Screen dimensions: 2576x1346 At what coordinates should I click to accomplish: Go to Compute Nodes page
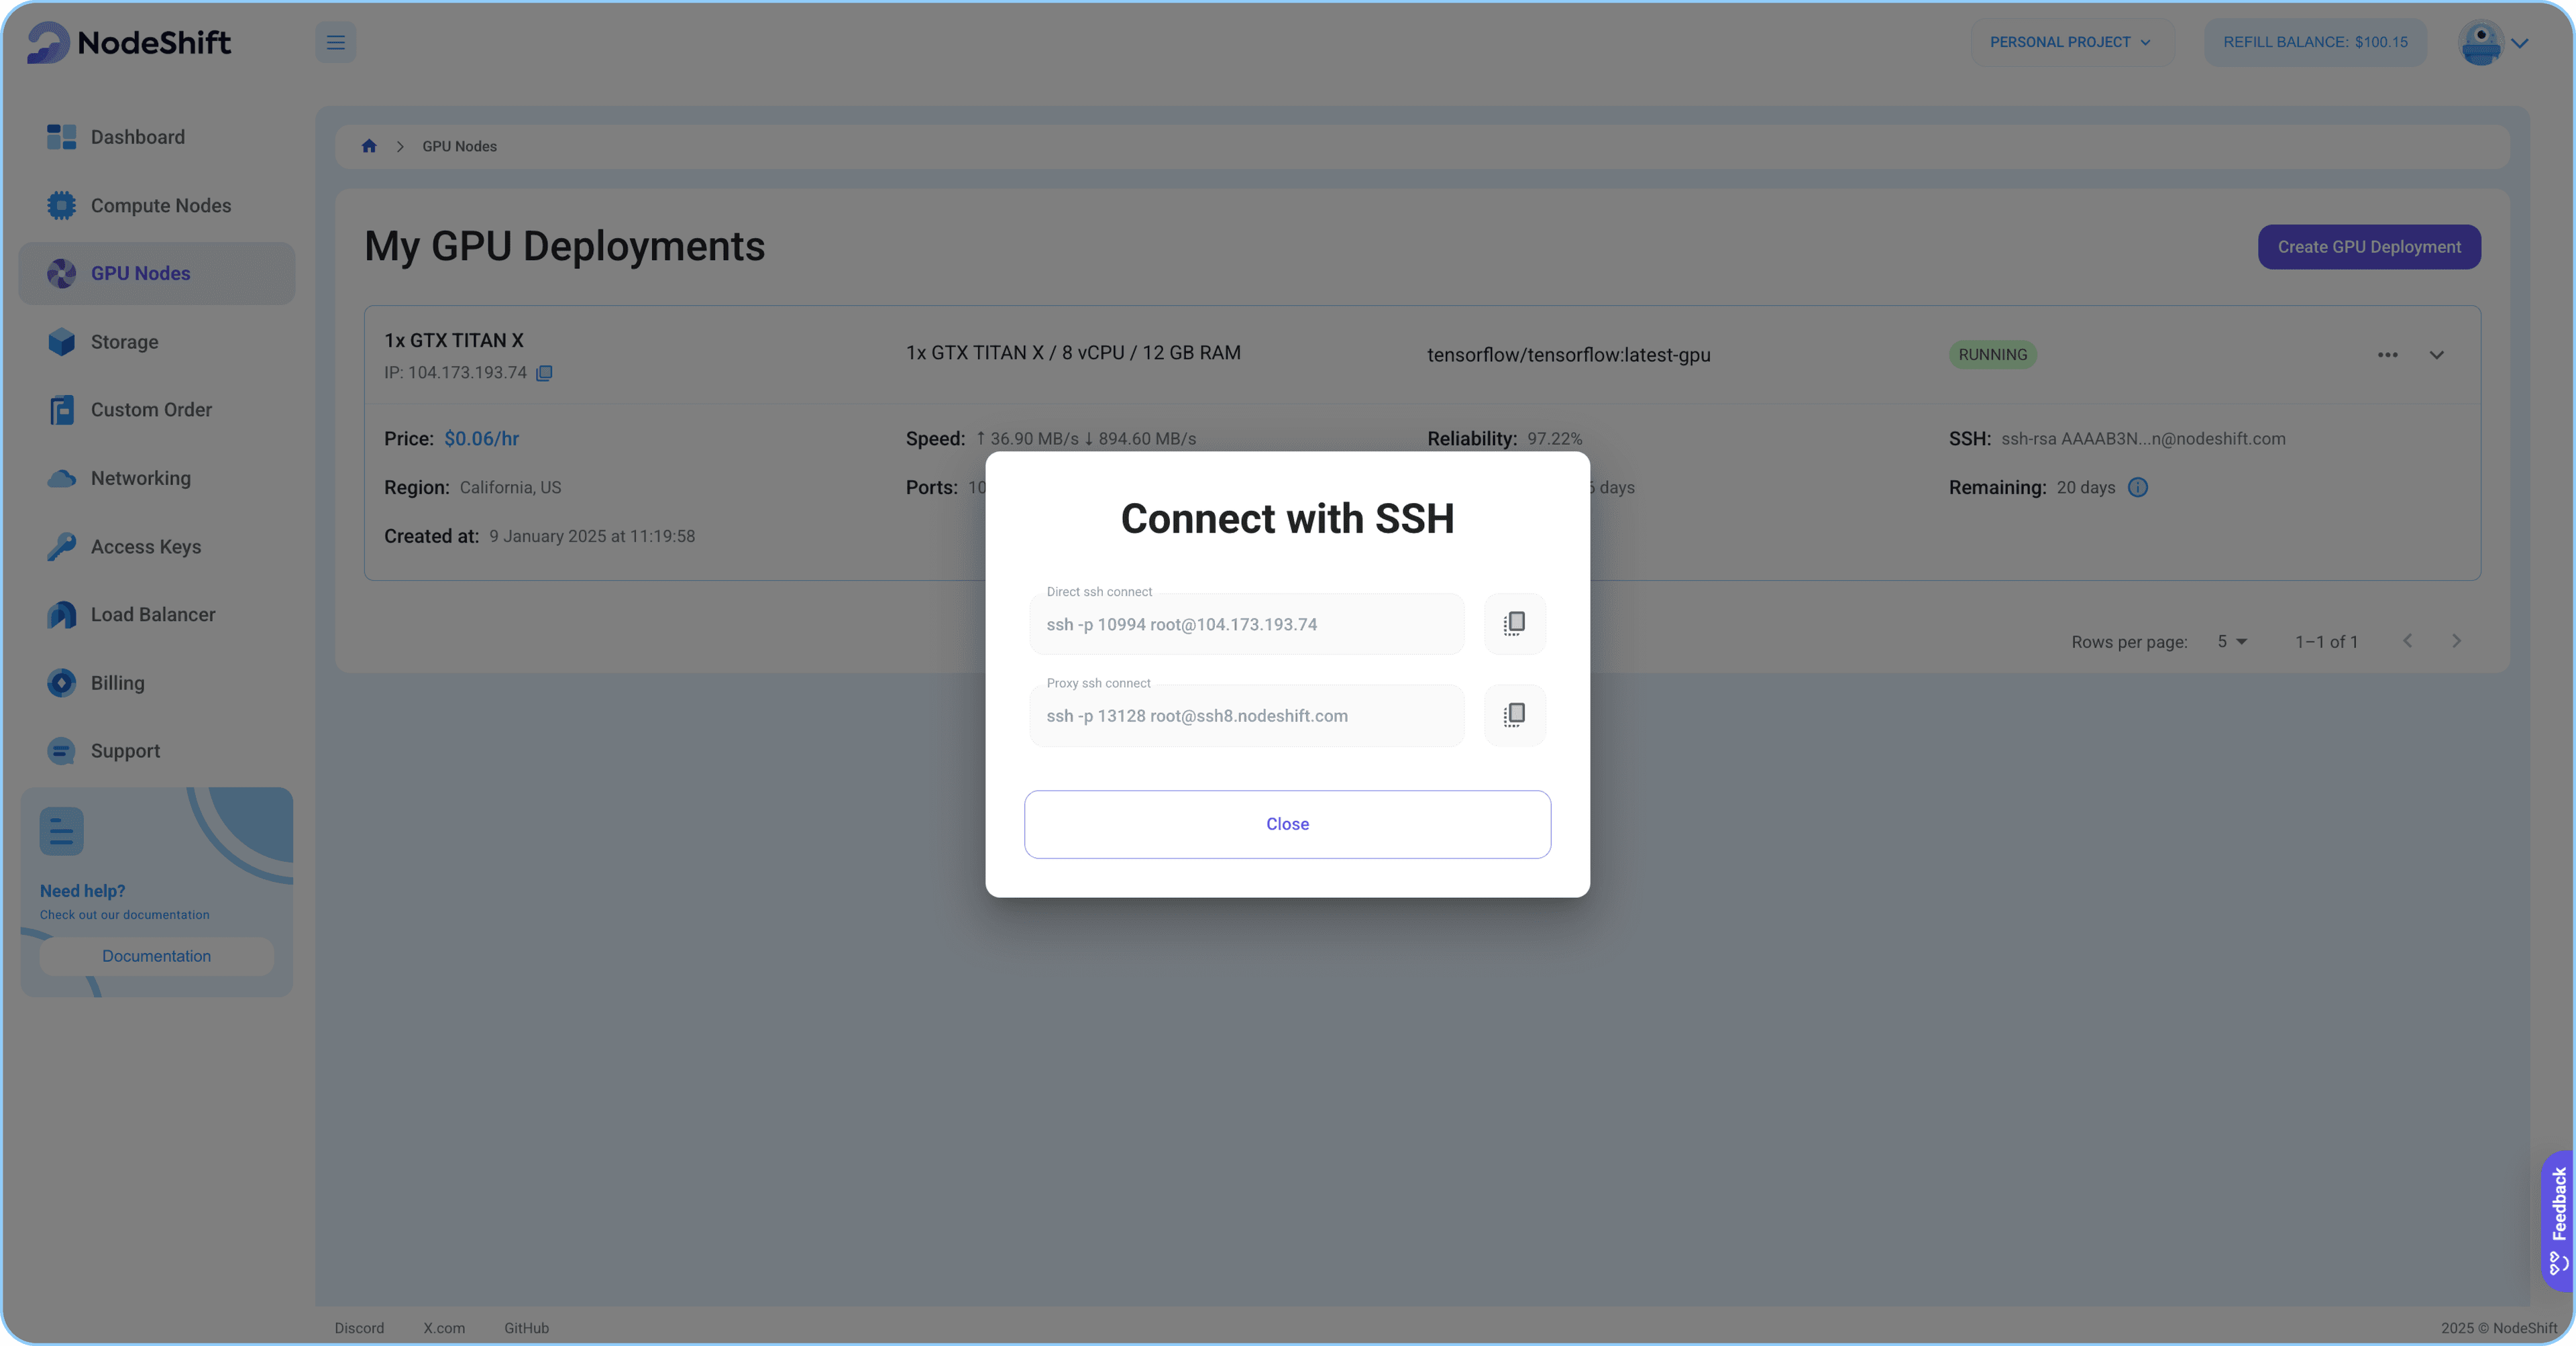(161, 205)
